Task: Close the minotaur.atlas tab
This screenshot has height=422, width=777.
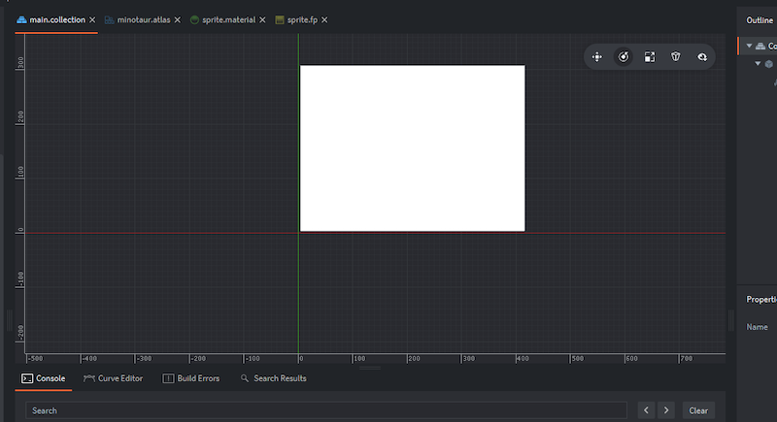Action: click(x=178, y=19)
